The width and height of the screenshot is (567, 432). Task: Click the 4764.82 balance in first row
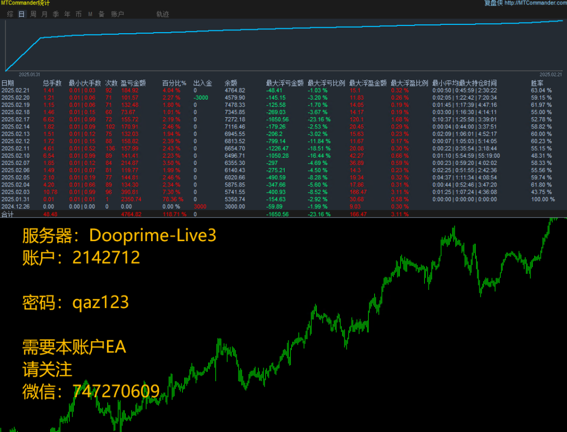(235, 90)
